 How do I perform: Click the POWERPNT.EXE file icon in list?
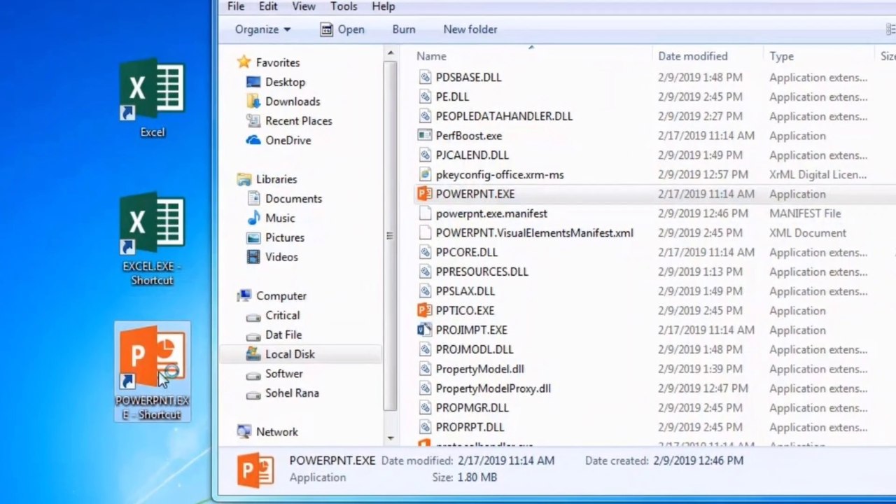[424, 194]
